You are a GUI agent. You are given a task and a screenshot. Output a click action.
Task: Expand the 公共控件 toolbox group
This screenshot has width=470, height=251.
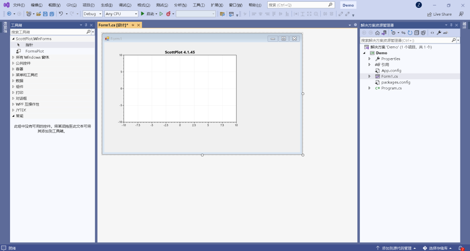pyautogui.click(x=13, y=63)
